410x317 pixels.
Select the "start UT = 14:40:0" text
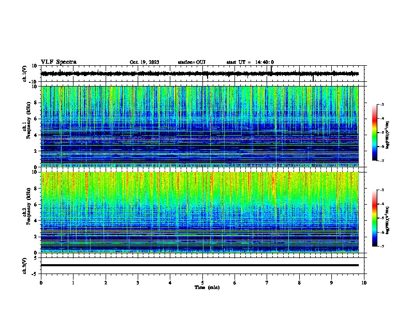coord(250,62)
